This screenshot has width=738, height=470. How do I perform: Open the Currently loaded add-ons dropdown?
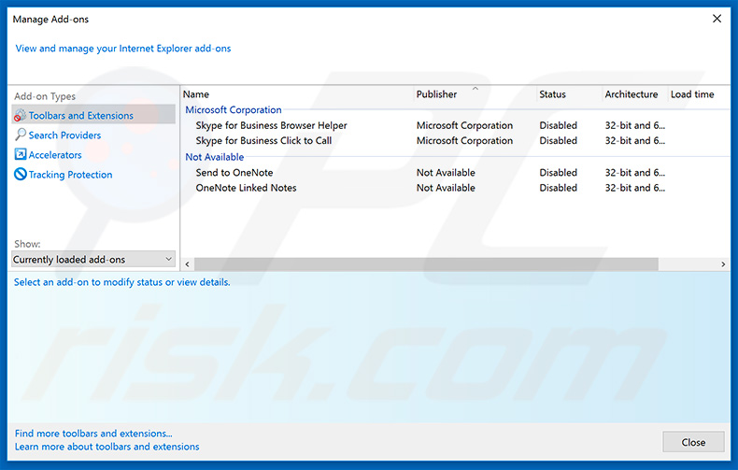[x=93, y=259]
